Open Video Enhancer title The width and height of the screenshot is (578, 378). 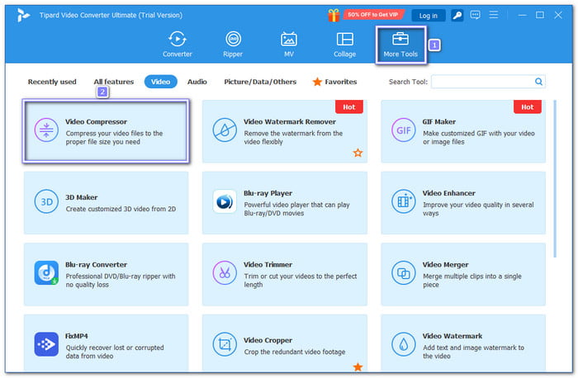click(x=449, y=193)
